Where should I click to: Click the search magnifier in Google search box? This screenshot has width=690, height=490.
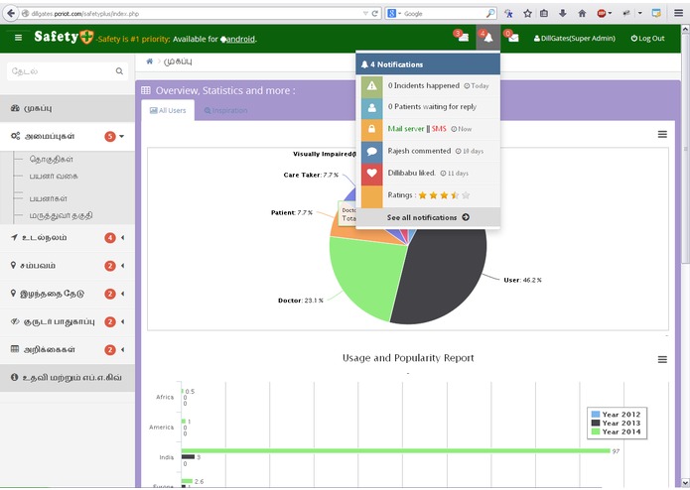tap(490, 14)
